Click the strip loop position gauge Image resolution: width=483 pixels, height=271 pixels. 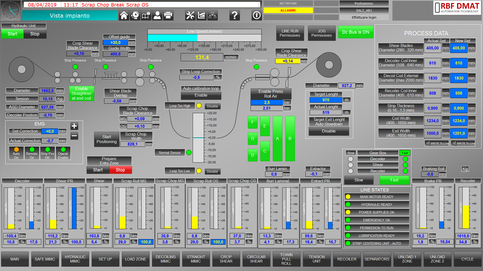tap(198, 138)
